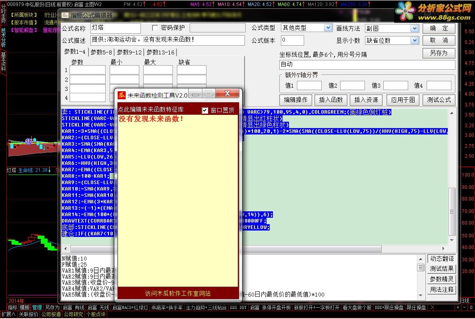Click the 新股打开+一字板打开 tab
The height and width of the screenshot is (319, 475).
(317, 307)
